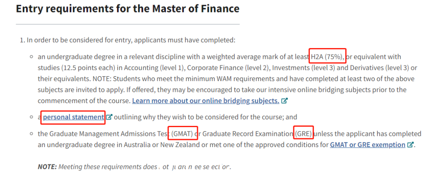The width and height of the screenshot is (448, 176).
Task: Open the online bridging subjects link
Action: (206, 101)
